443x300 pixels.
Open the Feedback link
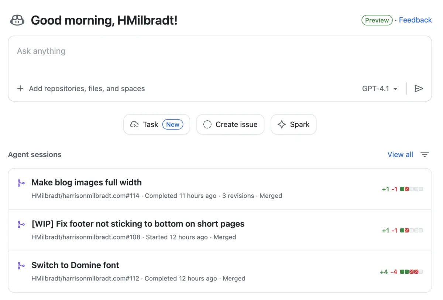(415, 20)
